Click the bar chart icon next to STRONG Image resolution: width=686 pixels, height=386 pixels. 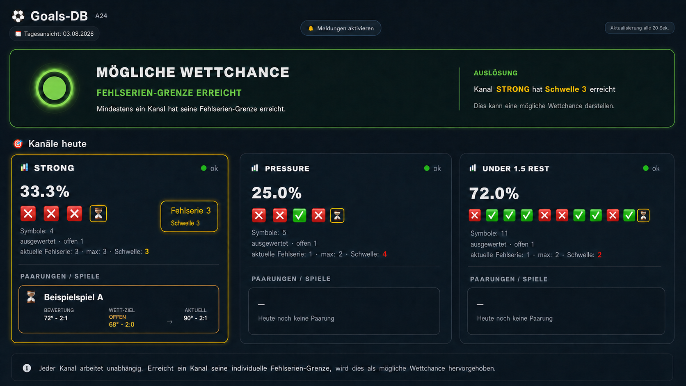[25, 167]
